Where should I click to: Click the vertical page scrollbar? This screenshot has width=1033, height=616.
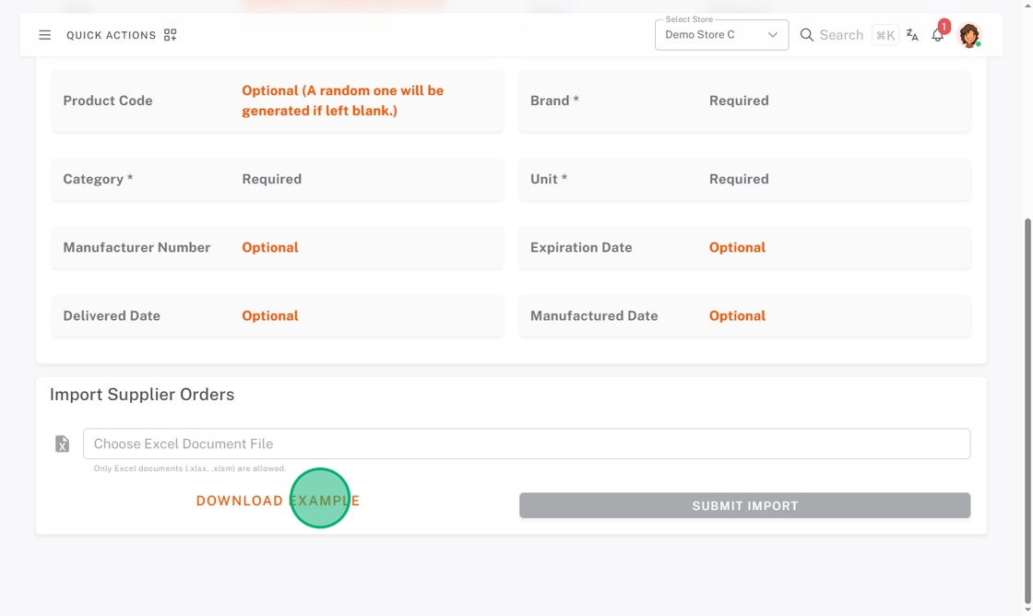[1027, 369]
